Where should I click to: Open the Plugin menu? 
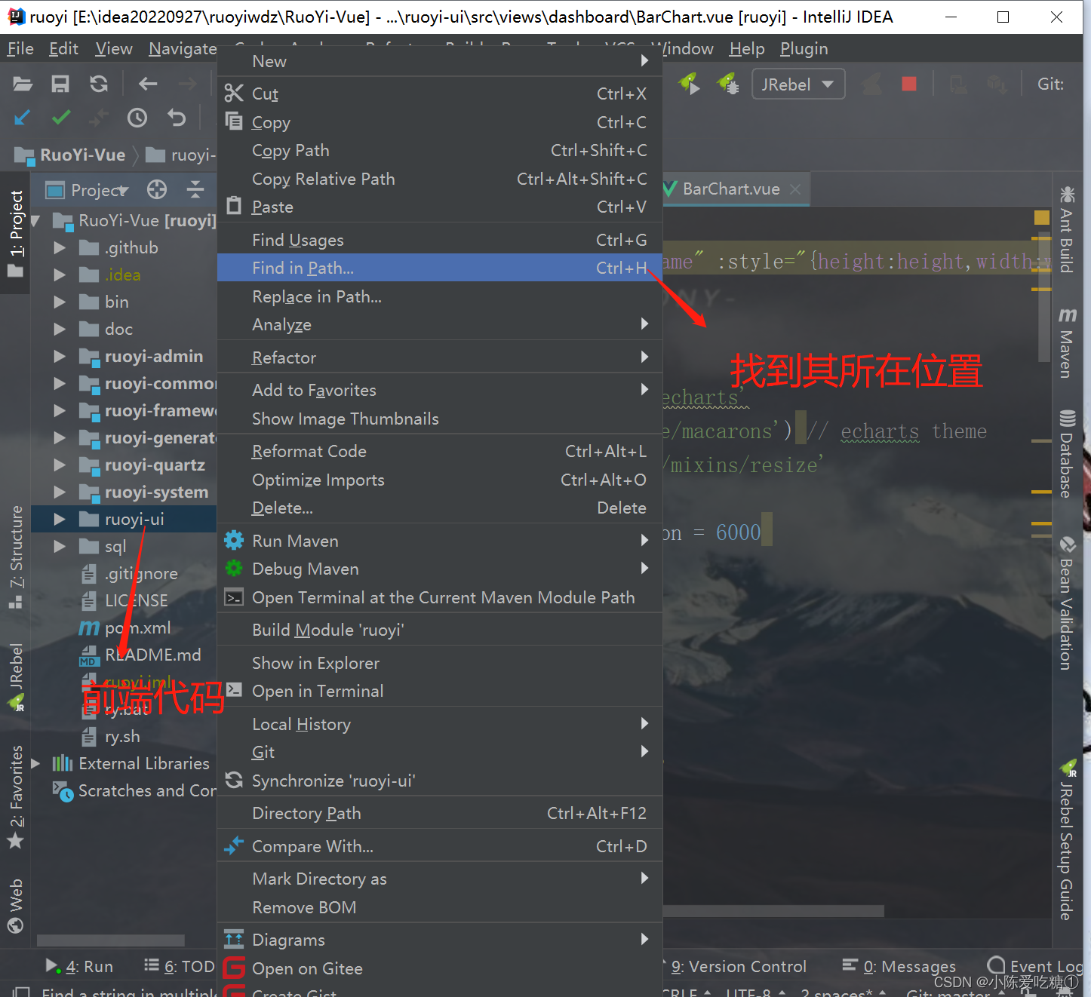[804, 49]
